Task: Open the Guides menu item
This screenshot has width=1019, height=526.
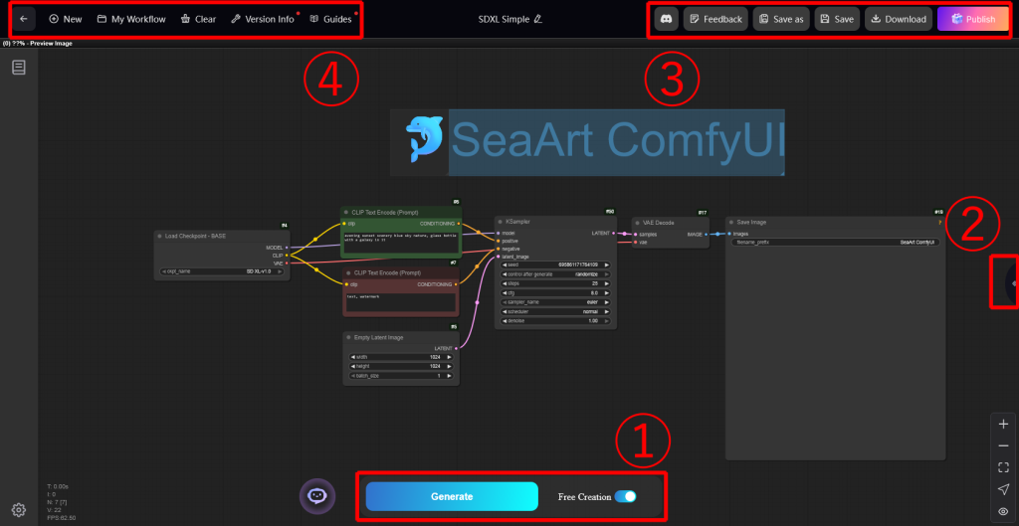Action: 330,19
